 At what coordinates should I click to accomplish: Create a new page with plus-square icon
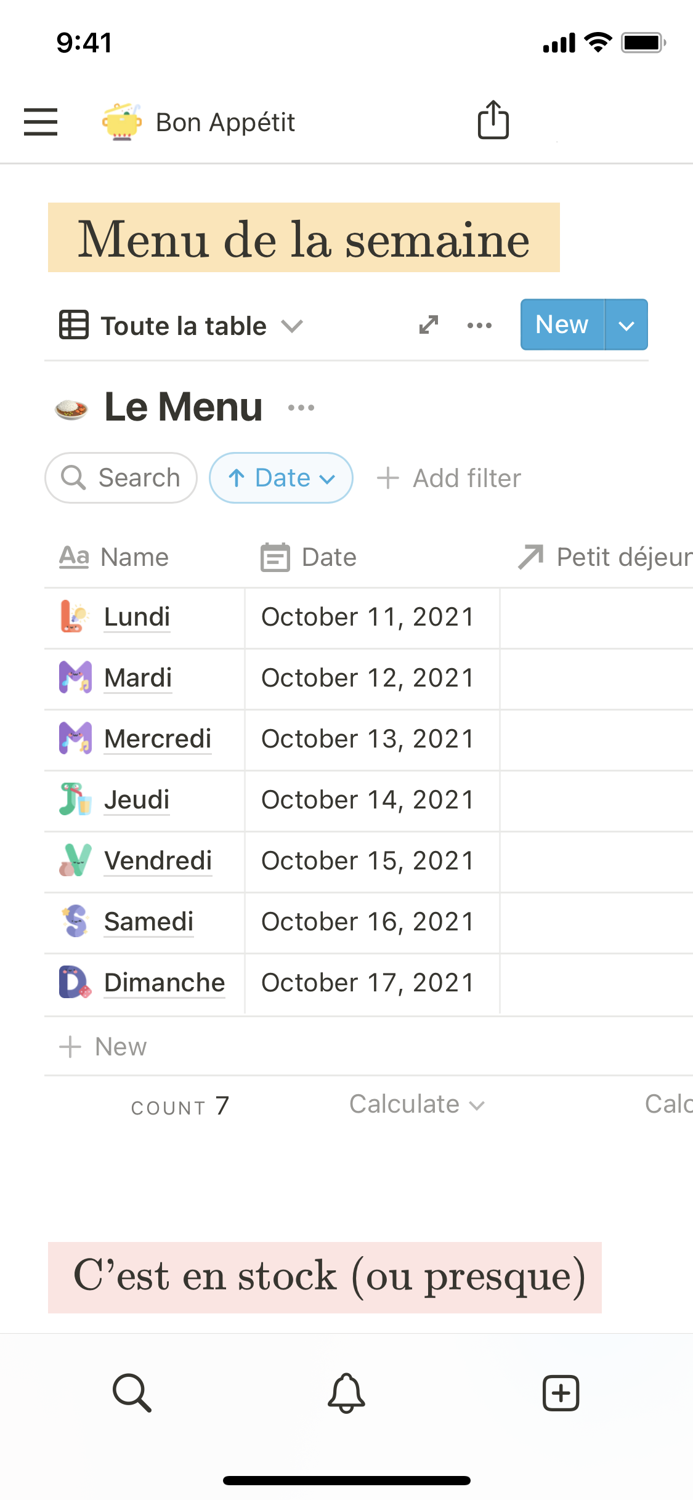pos(561,1392)
